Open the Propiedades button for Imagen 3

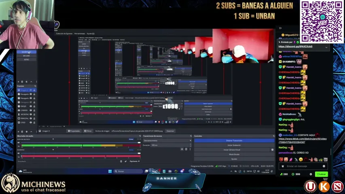click(x=74, y=131)
